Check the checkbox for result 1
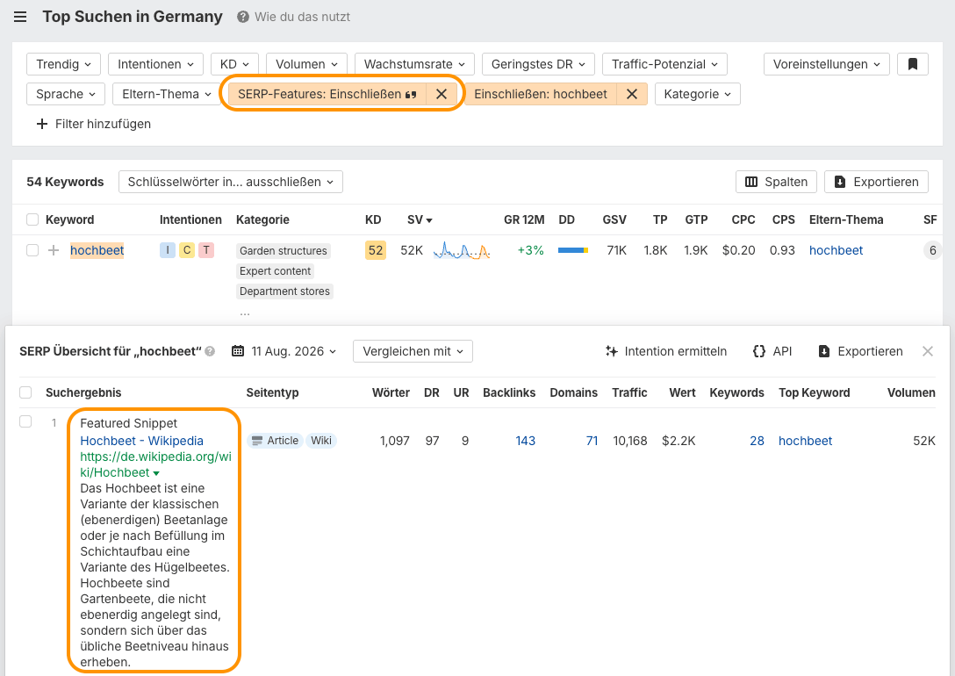Image resolution: width=955 pixels, height=676 pixels. 25,421
